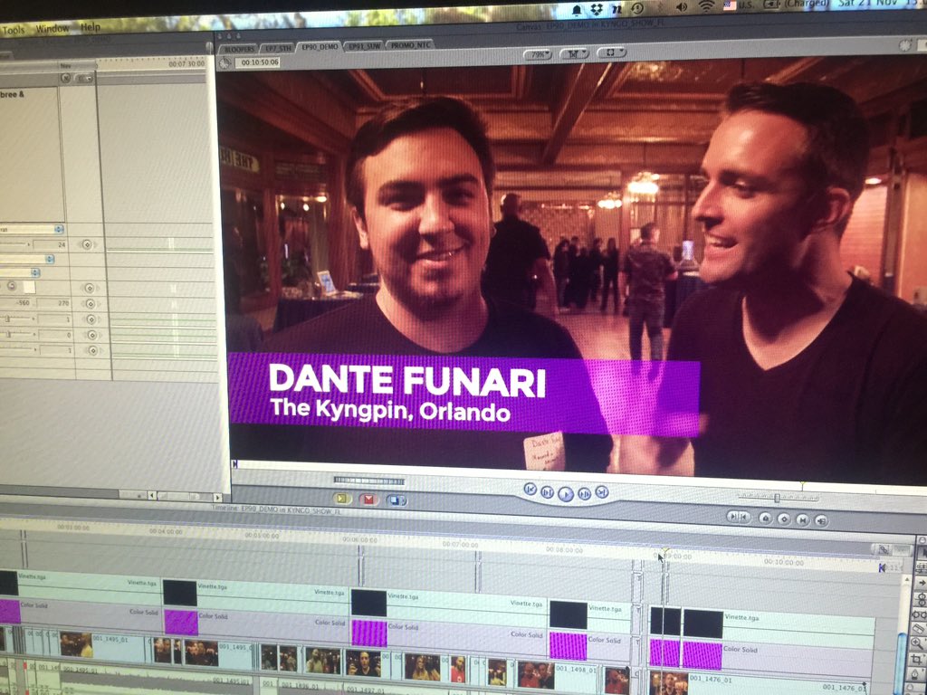This screenshot has width=927, height=695.
Task: Open the Window menu
Action: tap(52, 28)
